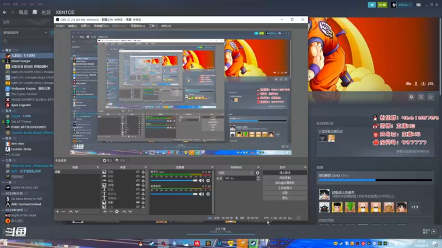This screenshot has height=248, width=442.
Task: Adjust 麦克风/Aux volume slider
Action: click(173, 181)
